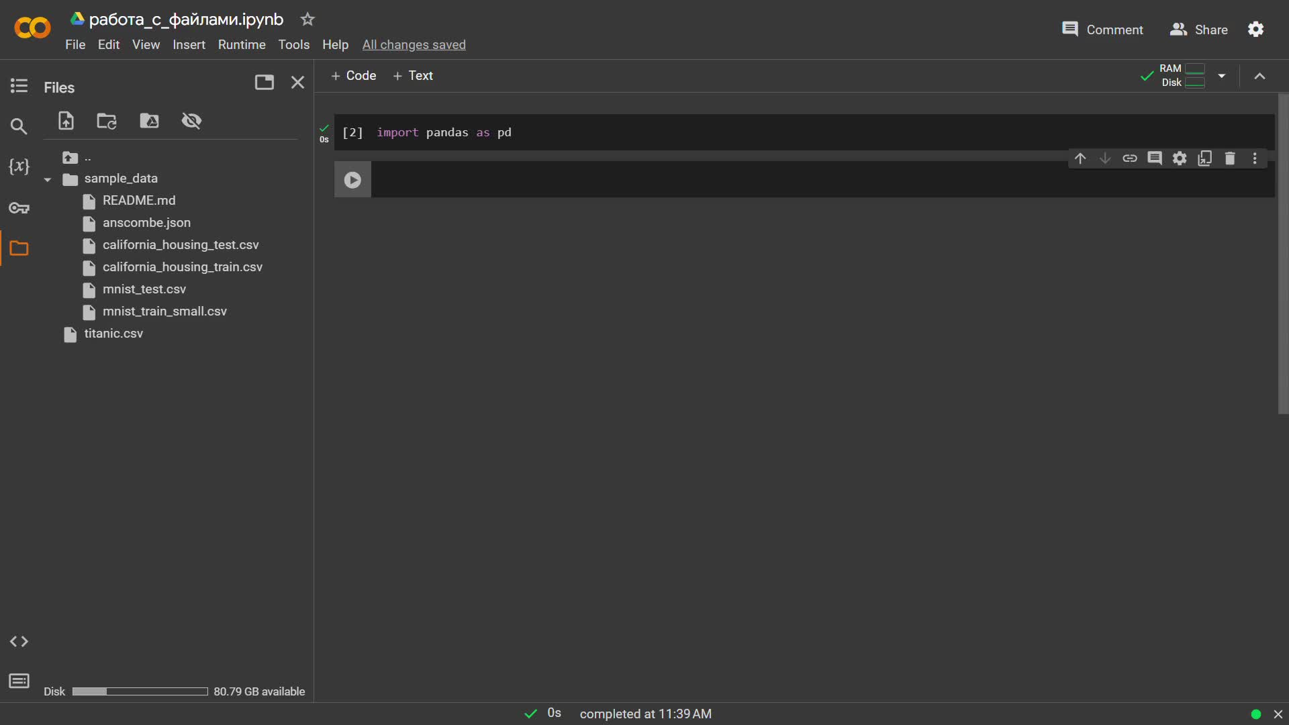Open the Code snippets icon
Screen dimensions: 1289x725
pyautogui.click(x=19, y=642)
